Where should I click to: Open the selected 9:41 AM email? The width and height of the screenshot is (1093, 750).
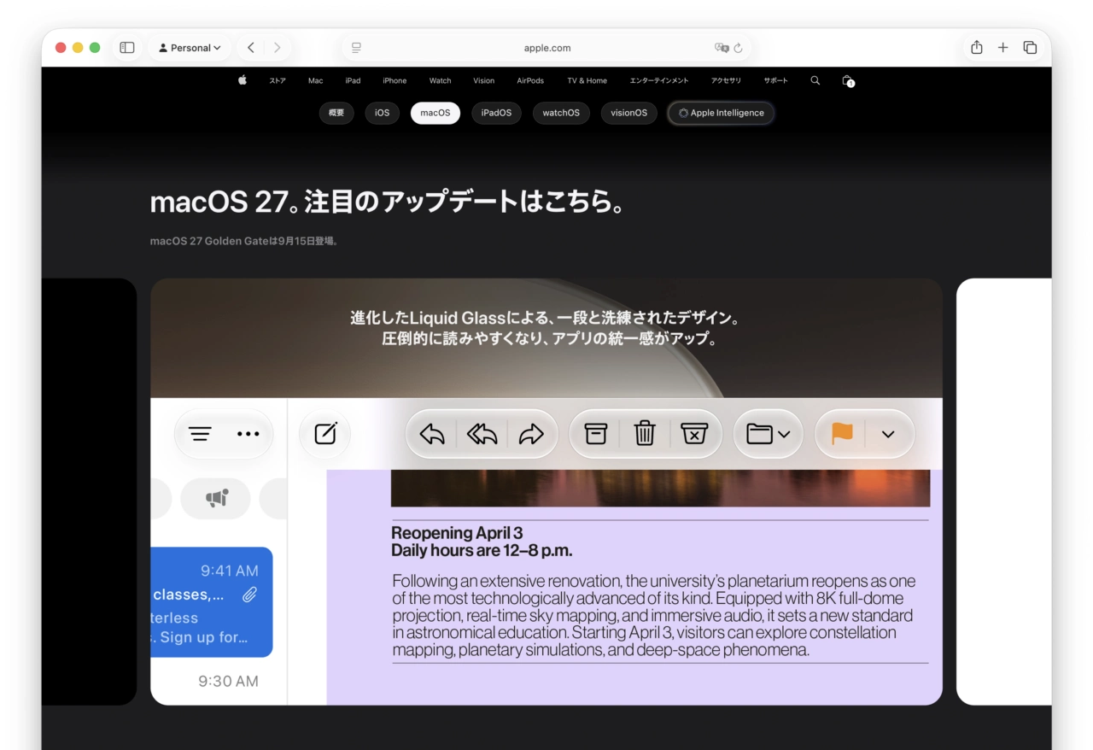pyautogui.click(x=212, y=602)
